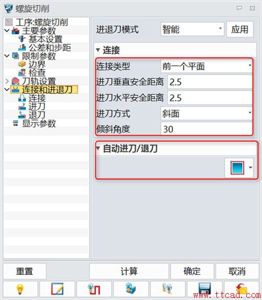Image resolution: width=262 pixels, height=300 pixels.
Task: Click the 计算 button
Action: pos(129,271)
